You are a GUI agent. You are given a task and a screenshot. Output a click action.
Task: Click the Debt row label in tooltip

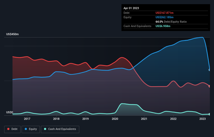(126, 13)
